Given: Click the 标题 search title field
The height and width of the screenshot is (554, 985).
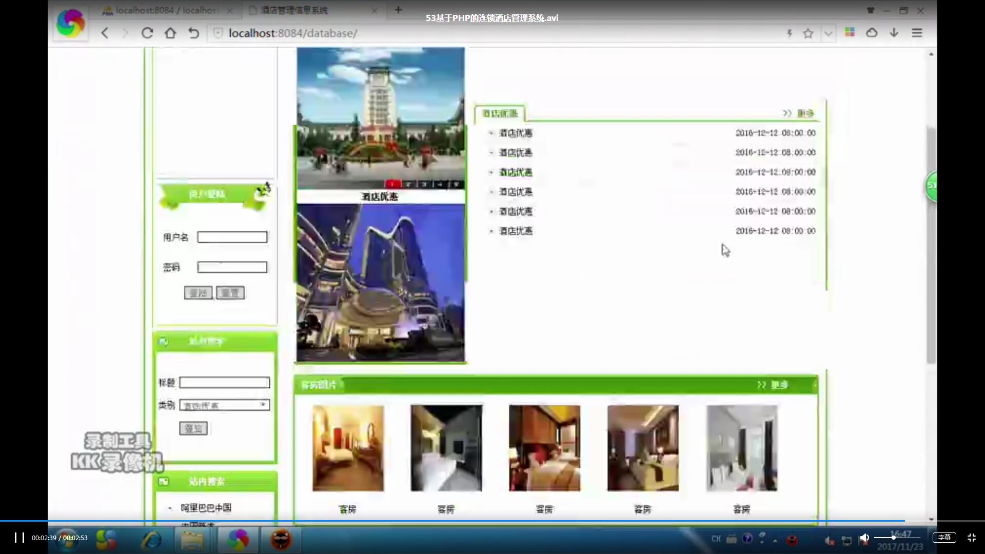Looking at the screenshot, I should 225,382.
